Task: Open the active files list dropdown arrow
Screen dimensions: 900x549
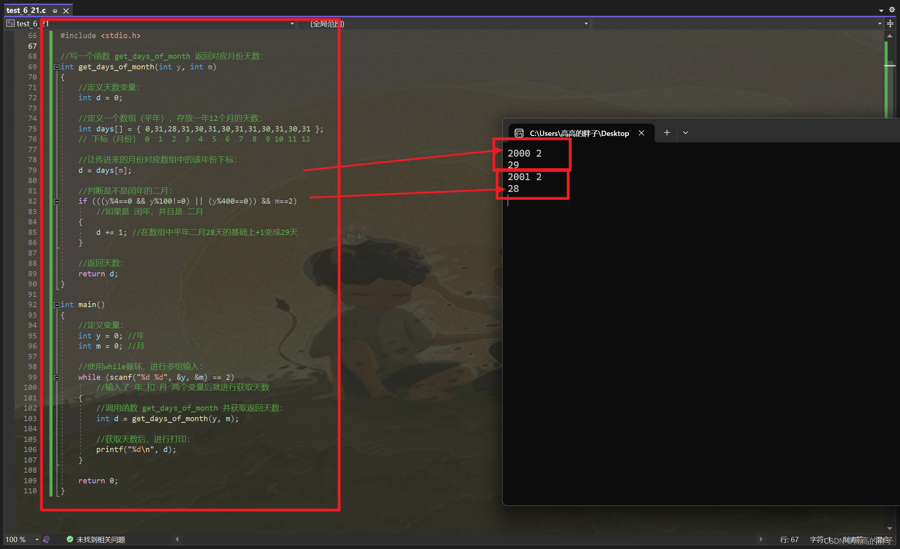Action: tap(881, 11)
